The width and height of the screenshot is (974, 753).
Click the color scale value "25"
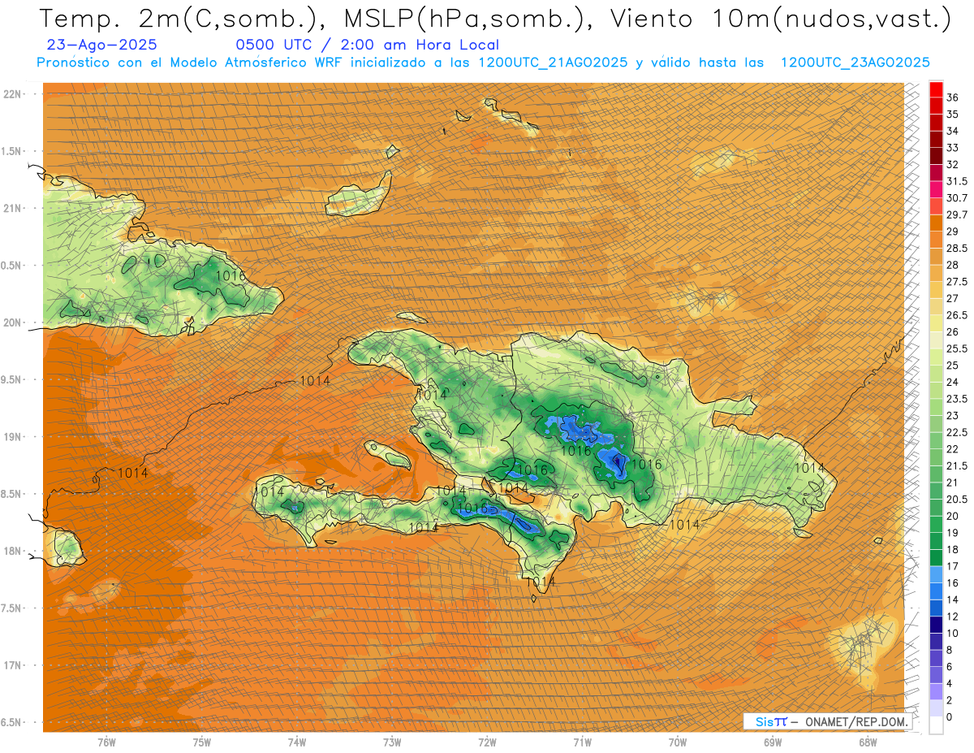coord(952,366)
